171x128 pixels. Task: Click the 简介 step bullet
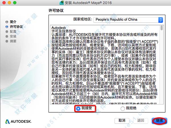(7, 22)
